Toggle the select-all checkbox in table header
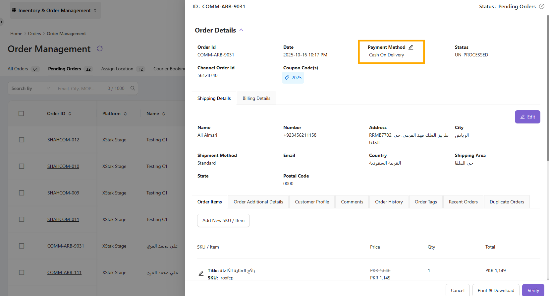 tap(21, 113)
